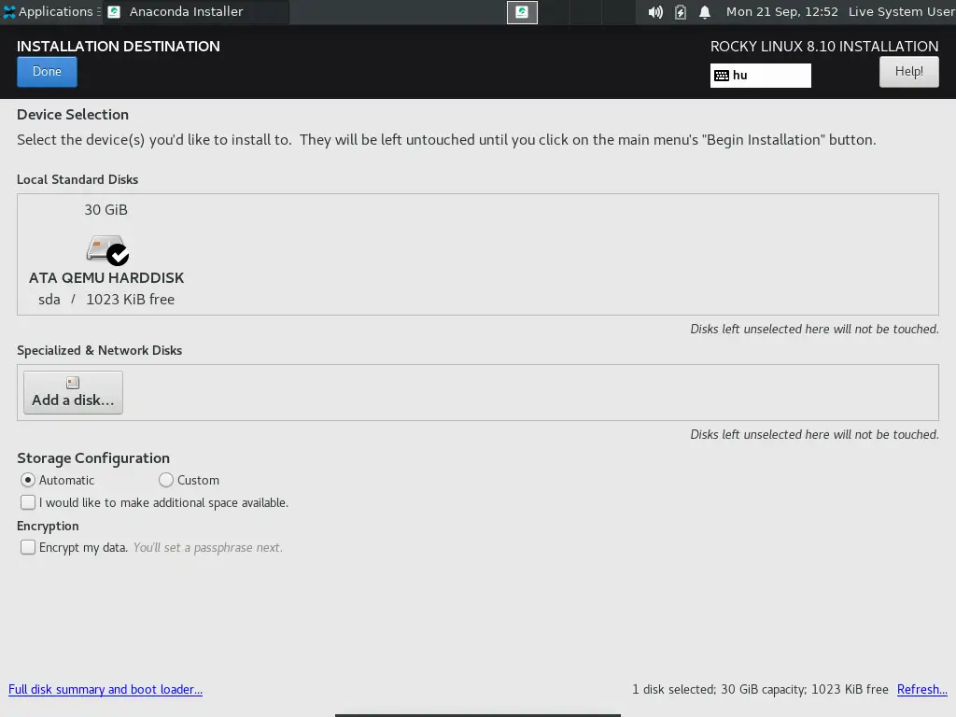Click the '1 disk selected; 30 GiB capacity' status text

pyautogui.click(x=760, y=690)
